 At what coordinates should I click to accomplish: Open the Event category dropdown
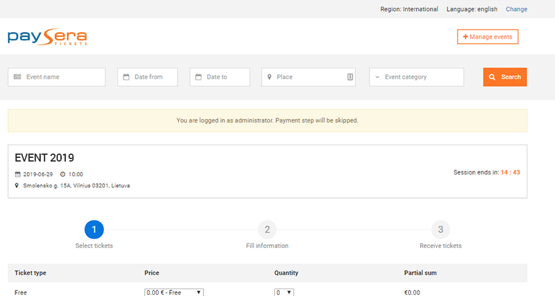(416, 77)
